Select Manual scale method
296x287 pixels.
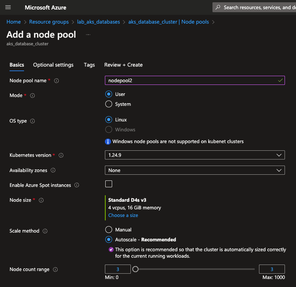click(109, 230)
